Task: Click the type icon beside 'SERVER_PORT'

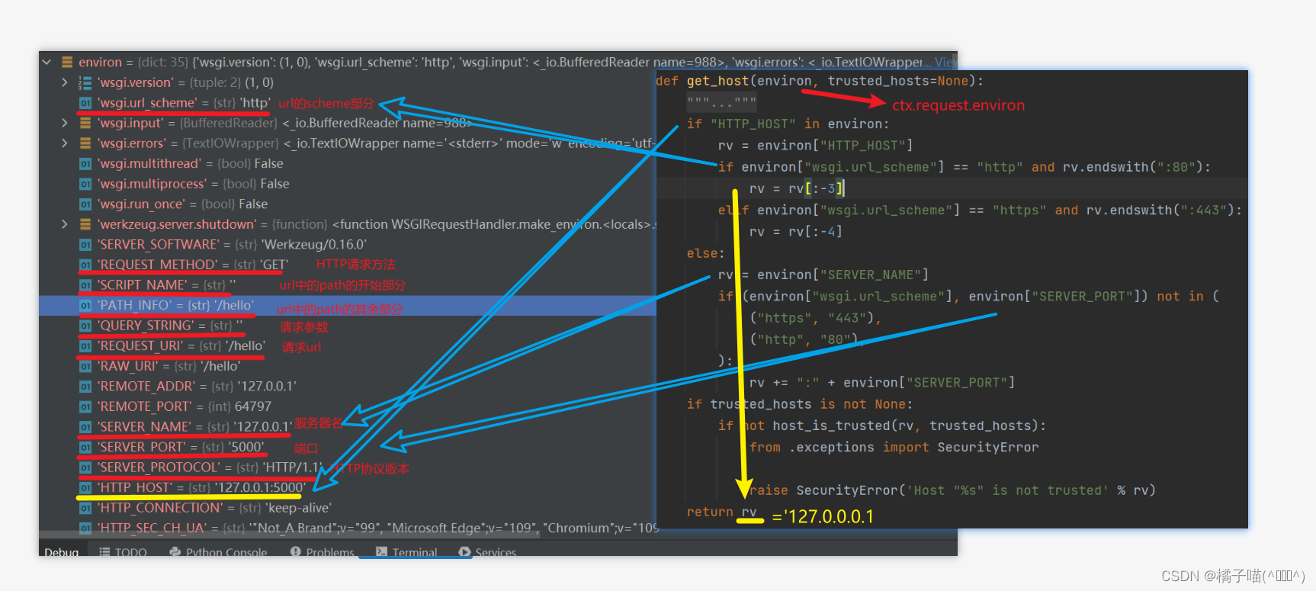Action: pos(85,447)
